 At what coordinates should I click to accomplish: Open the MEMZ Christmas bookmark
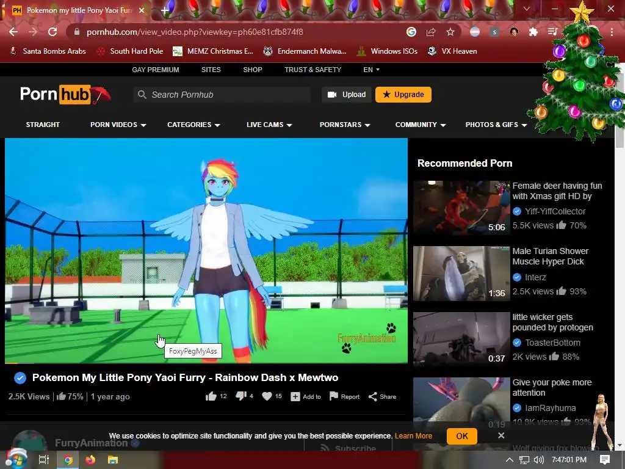pyautogui.click(x=213, y=51)
